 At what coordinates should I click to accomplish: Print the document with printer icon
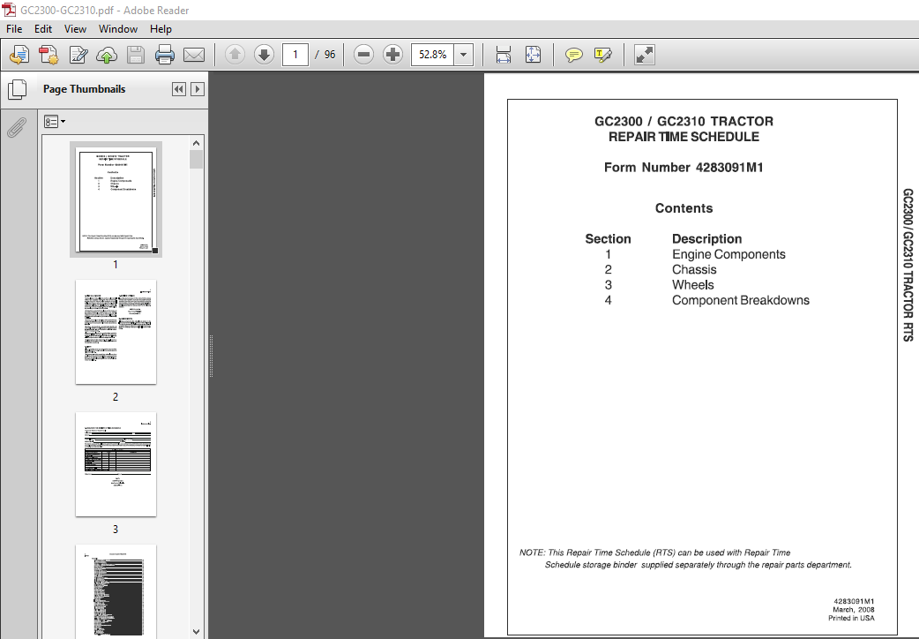(165, 55)
